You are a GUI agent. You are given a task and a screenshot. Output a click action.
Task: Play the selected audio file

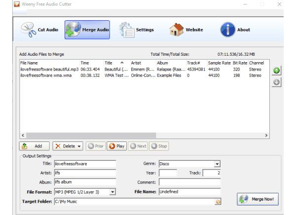tap(116, 146)
